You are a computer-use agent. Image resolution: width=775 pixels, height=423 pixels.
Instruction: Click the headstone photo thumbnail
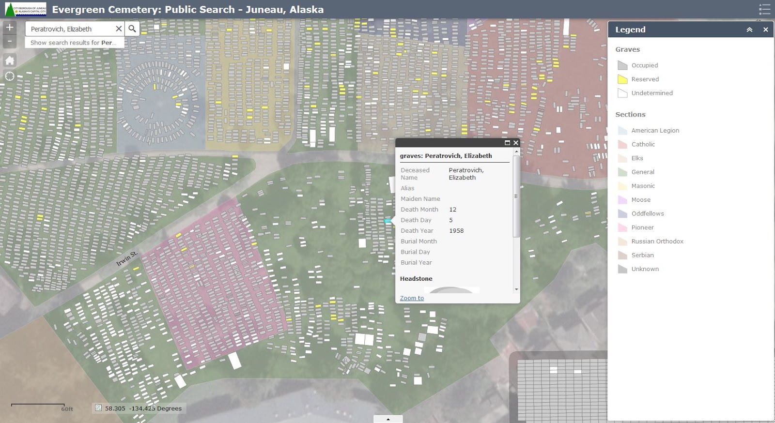(x=451, y=290)
